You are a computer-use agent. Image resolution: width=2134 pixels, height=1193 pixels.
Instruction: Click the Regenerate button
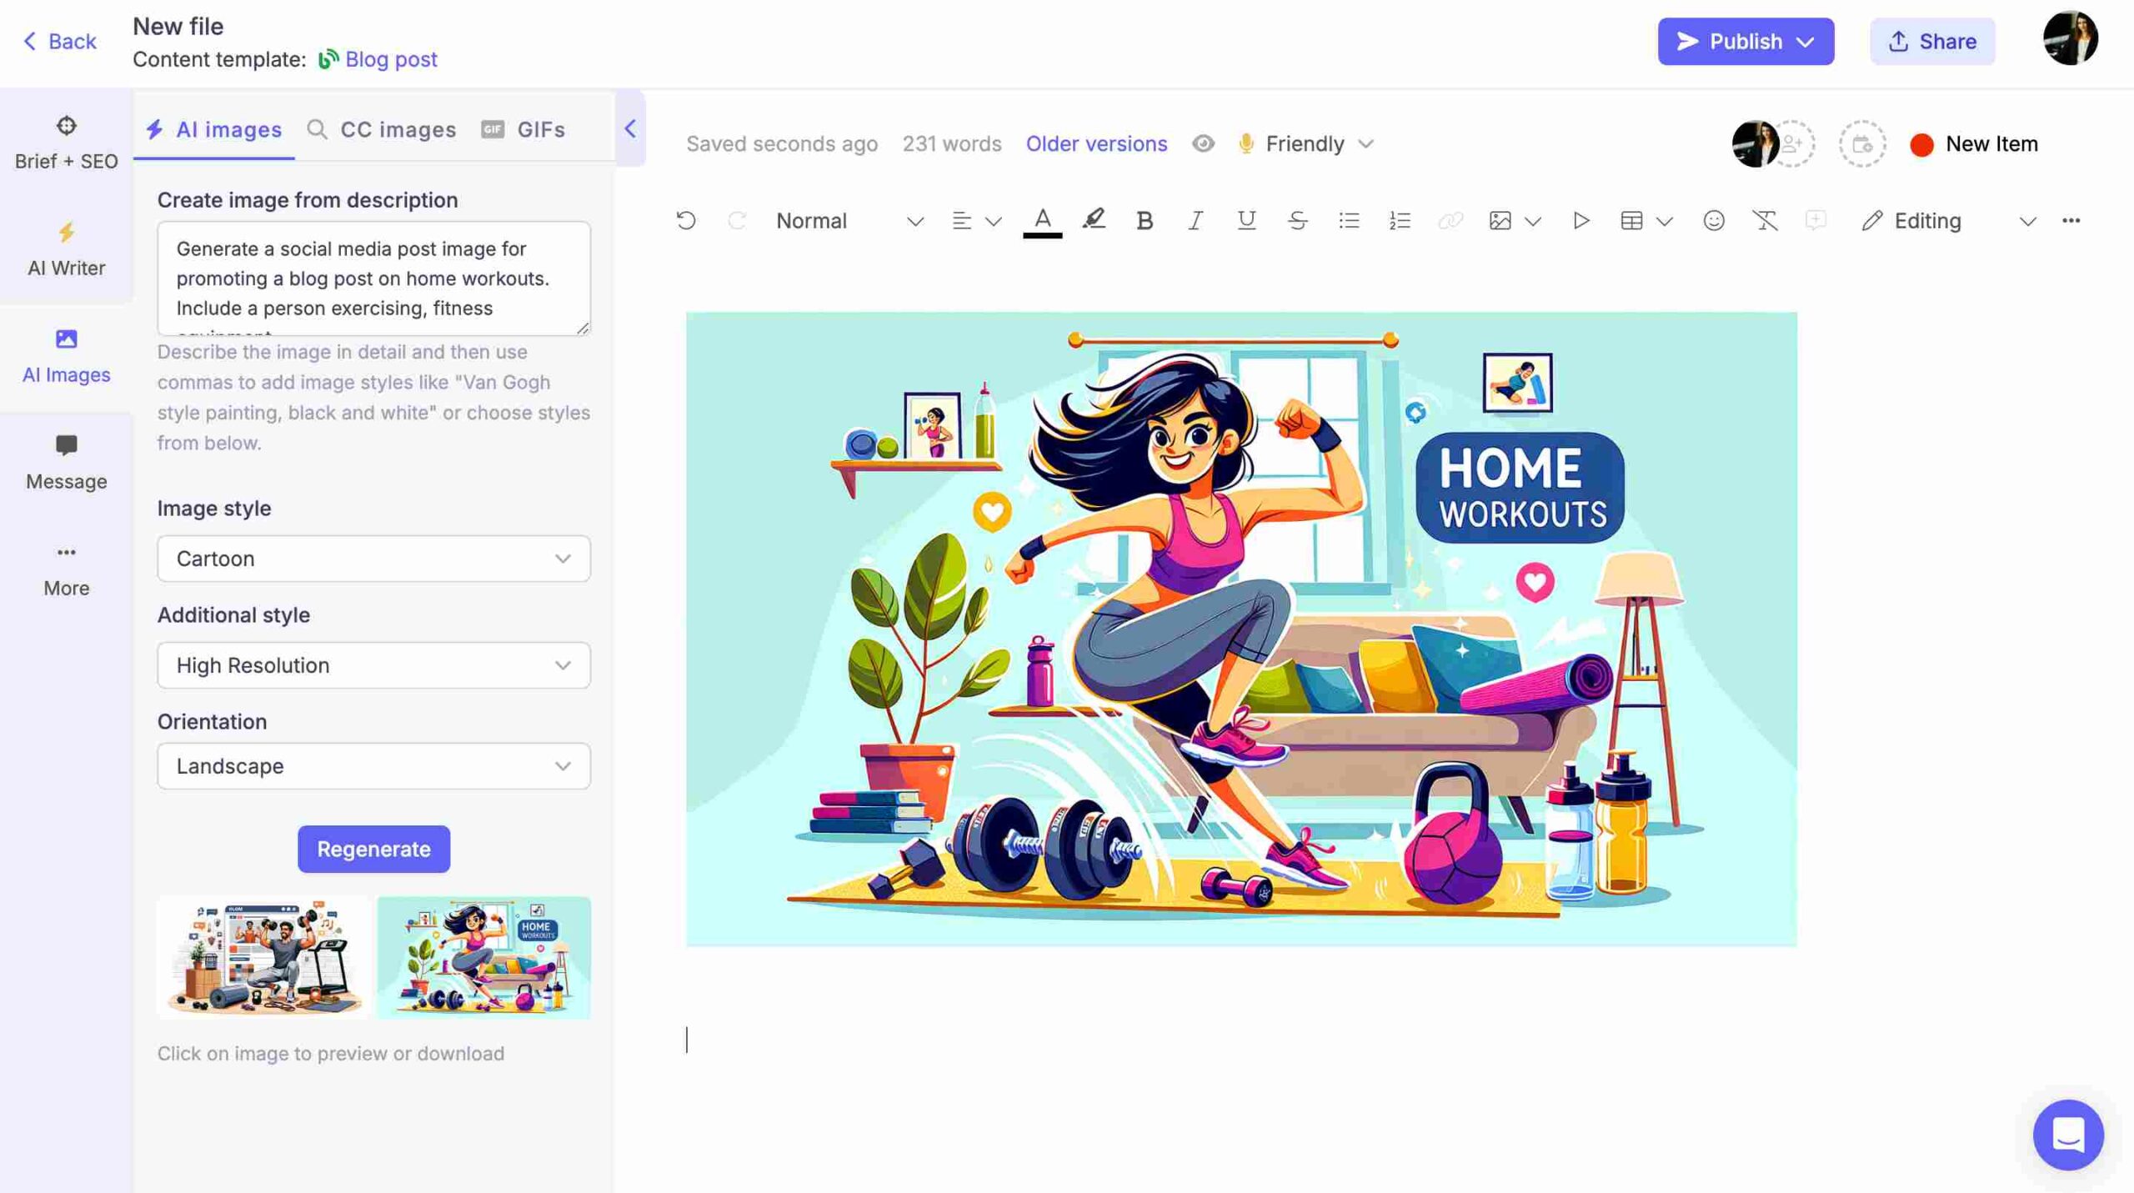[x=373, y=849]
